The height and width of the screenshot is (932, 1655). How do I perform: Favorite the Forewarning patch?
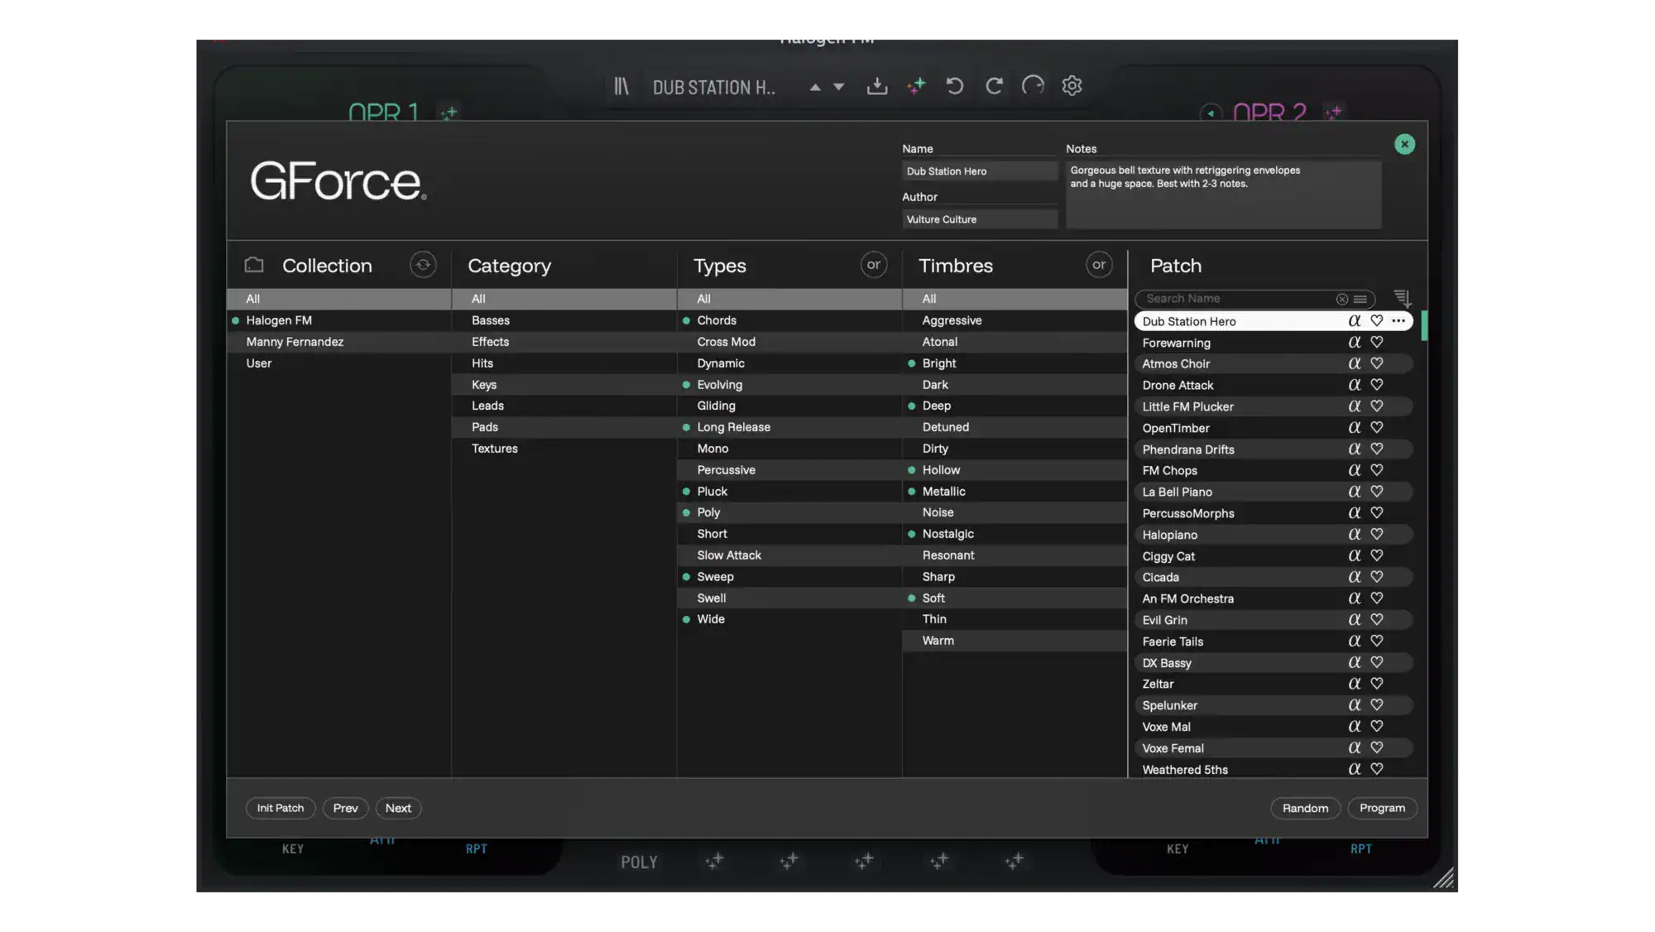[1376, 343]
